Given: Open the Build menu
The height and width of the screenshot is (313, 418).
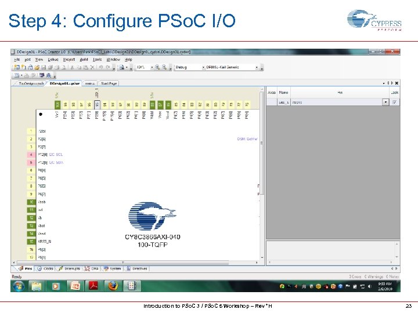Looking at the screenshot, I should (x=84, y=59).
